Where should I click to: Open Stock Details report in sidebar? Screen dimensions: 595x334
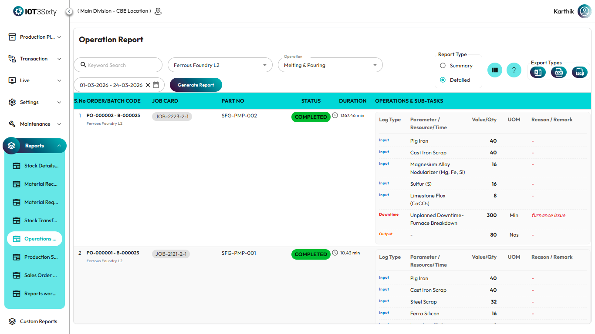35,166
